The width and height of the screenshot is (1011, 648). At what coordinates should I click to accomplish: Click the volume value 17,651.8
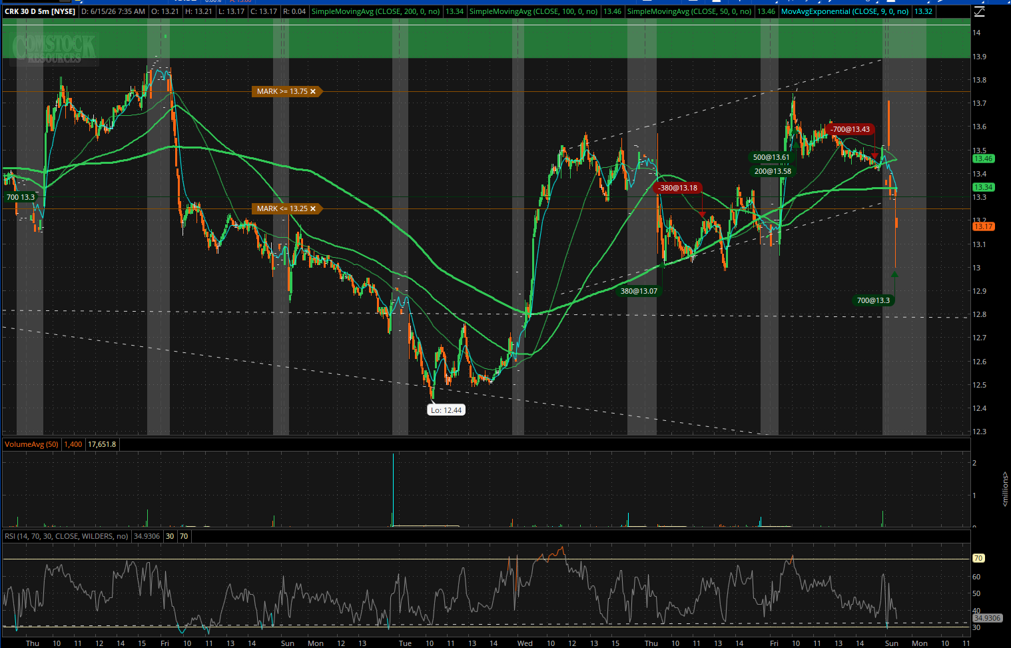click(x=102, y=444)
